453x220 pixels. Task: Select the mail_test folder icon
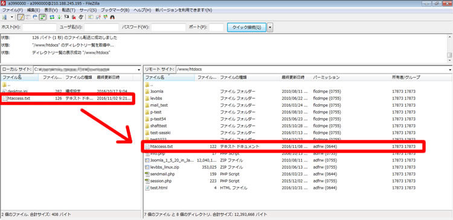147,105
